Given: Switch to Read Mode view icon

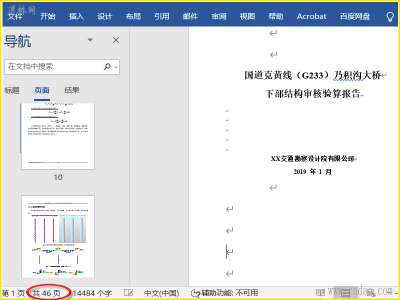Looking at the screenshot, I should (320, 293).
